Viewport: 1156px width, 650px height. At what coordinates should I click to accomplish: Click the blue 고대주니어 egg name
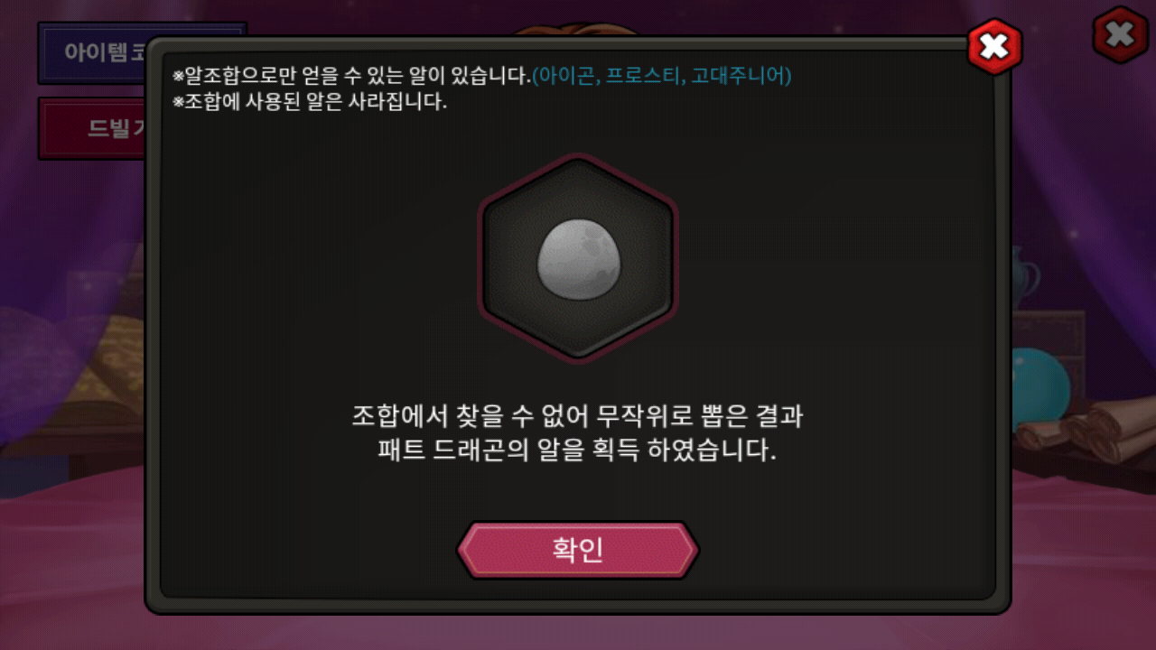click(739, 77)
